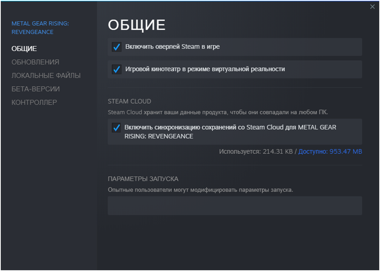This screenshot has height=271, width=380.
Task: Focus the launch options input field
Action: click(235, 206)
